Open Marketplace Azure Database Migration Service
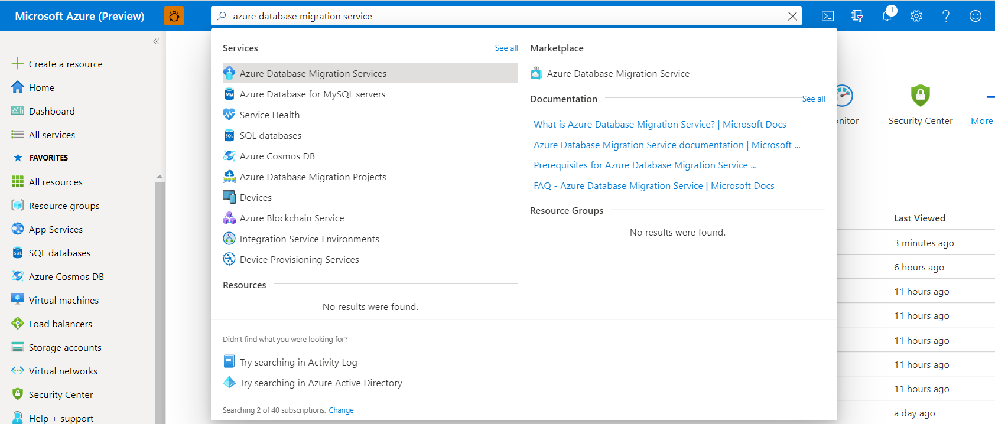 [617, 73]
